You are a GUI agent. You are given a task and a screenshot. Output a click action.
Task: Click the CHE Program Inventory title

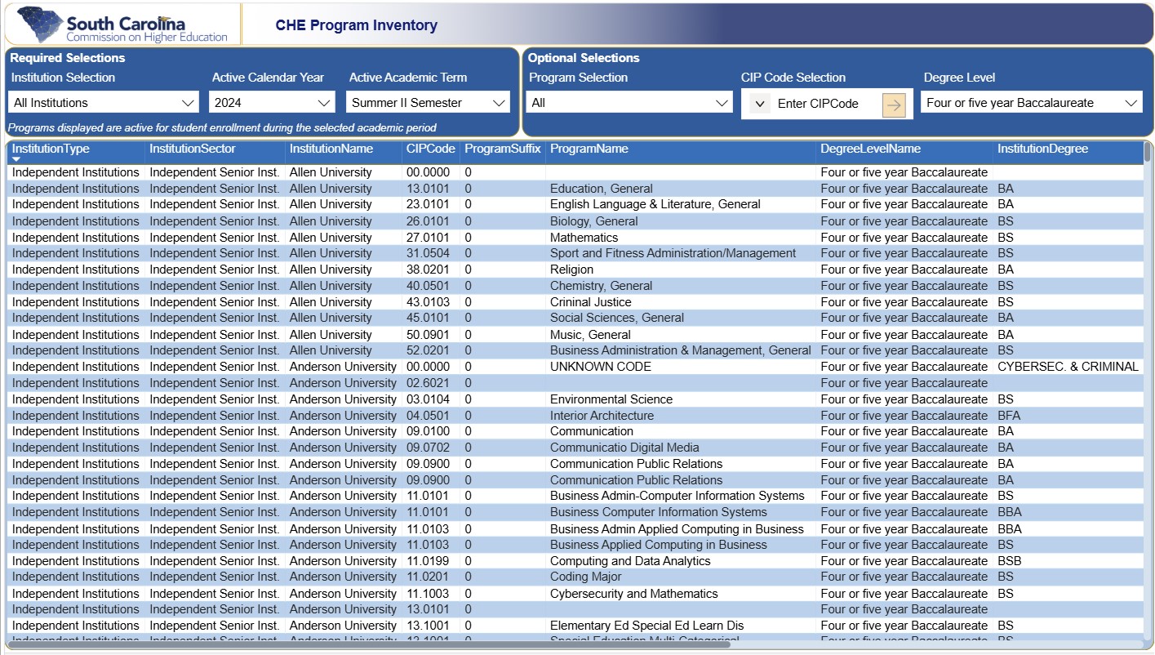pyautogui.click(x=356, y=25)
